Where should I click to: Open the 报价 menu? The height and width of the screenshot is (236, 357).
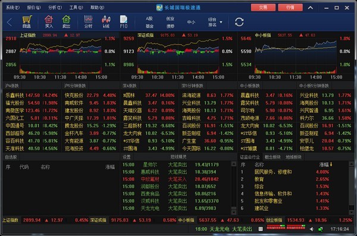tap(33, 8)
